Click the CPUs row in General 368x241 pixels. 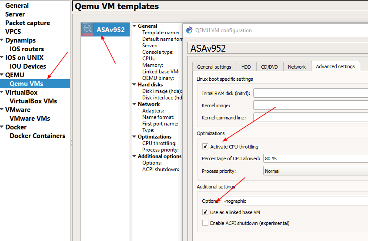coord(149,59)
